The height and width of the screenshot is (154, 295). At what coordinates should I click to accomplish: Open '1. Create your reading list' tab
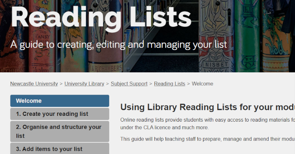pyautogui.click(x=60, y=114)
